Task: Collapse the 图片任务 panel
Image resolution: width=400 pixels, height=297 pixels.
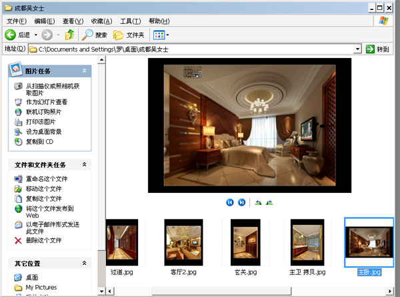Action: (84, 71)
